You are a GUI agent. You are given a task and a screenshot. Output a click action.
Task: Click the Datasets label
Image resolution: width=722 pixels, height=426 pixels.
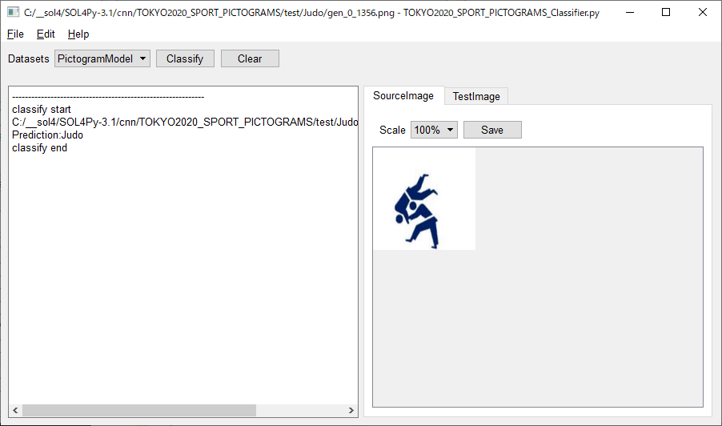tap(29, 59)
